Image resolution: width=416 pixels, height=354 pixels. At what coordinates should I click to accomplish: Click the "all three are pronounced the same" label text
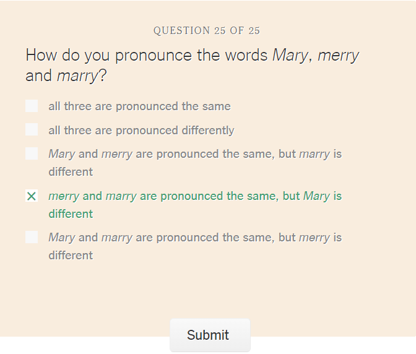[139, 106]
